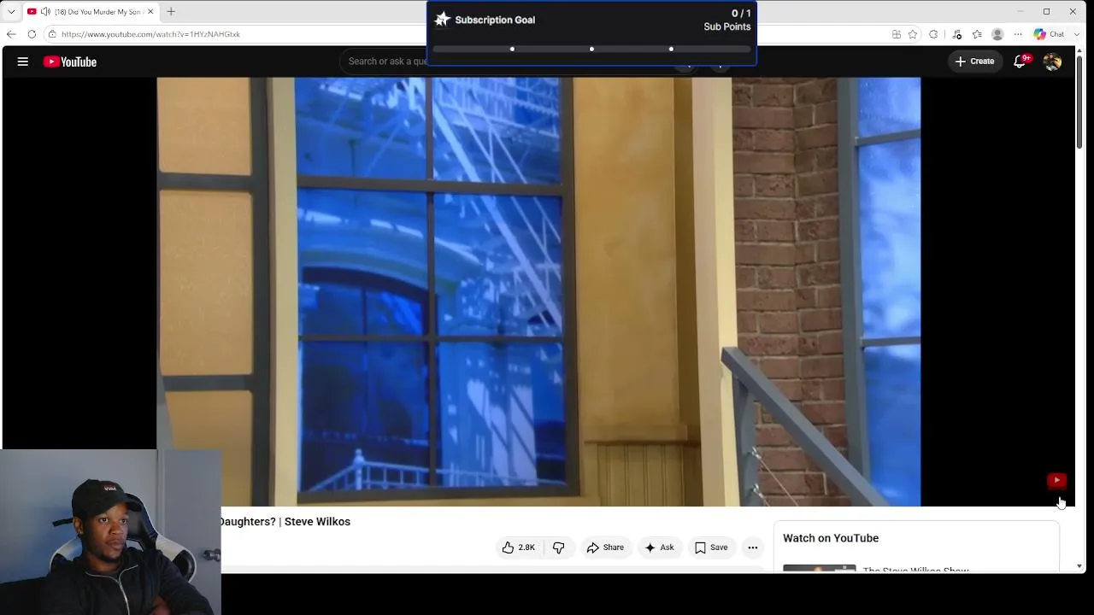The image size is (1094, 615).
Task: Click the Steve Wilkos video thumbnail
Action: pyautogui.click(x=819, y=569)
